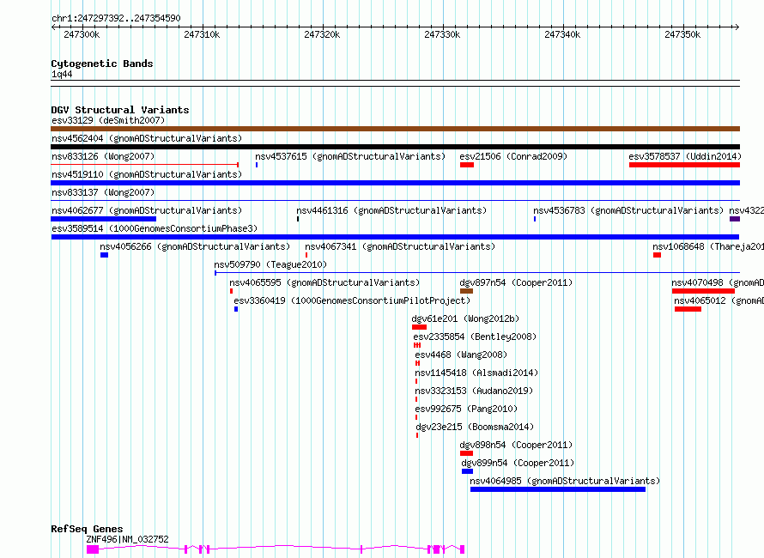Click the 1q44 band label
The height and width of the screenshot is (558, 764).
pos(62,74)
